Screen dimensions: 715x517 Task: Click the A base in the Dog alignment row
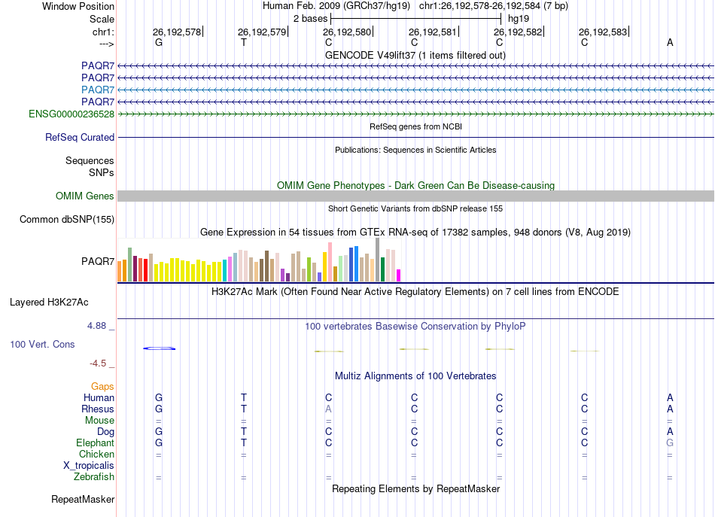pyautogui.click(x=670, y=431)
